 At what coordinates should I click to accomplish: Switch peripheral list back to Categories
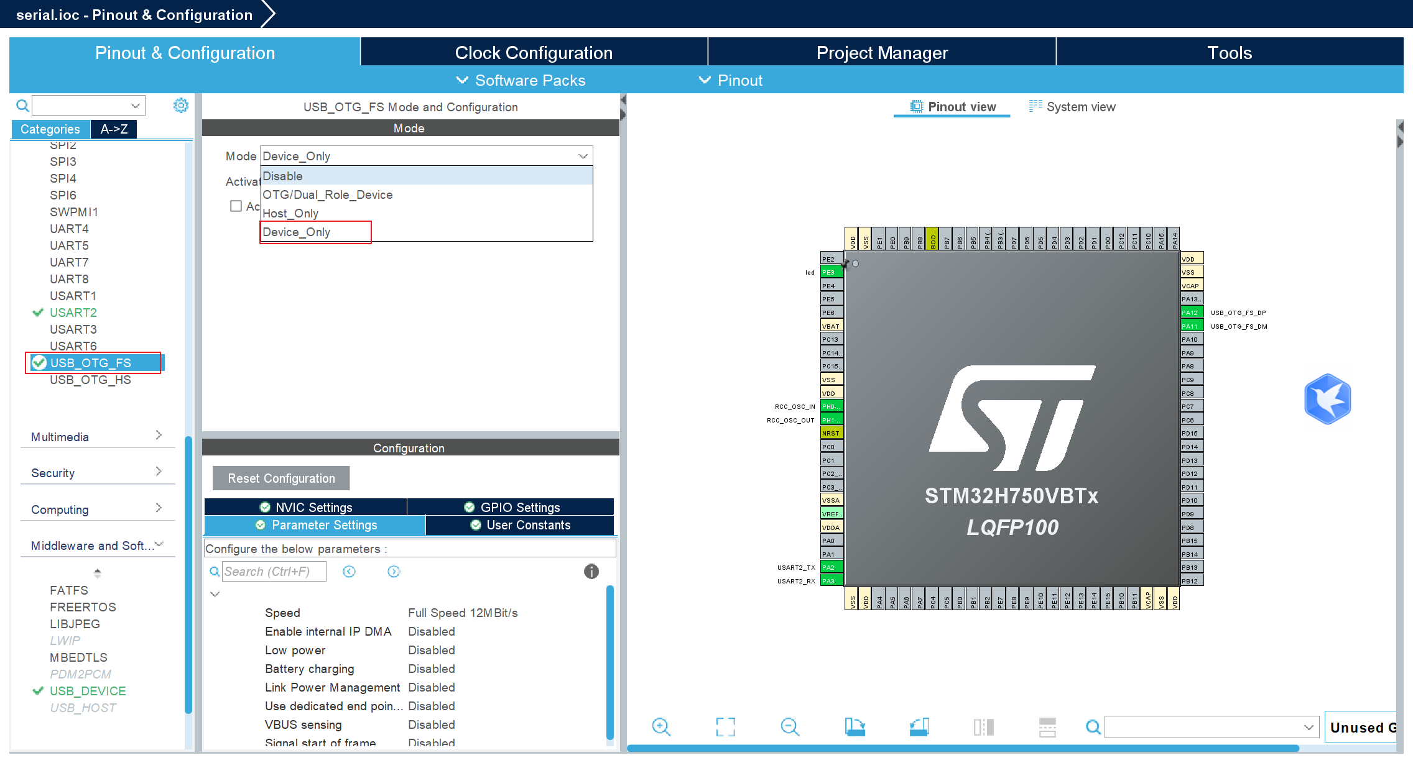tap(50, 129)
